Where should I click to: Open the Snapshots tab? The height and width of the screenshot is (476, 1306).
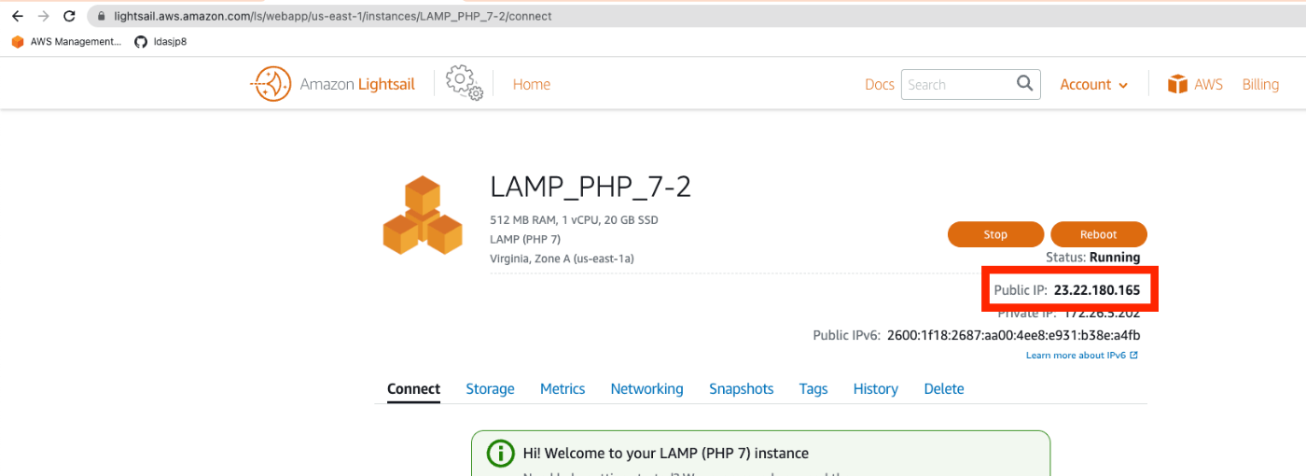[741, 389]
